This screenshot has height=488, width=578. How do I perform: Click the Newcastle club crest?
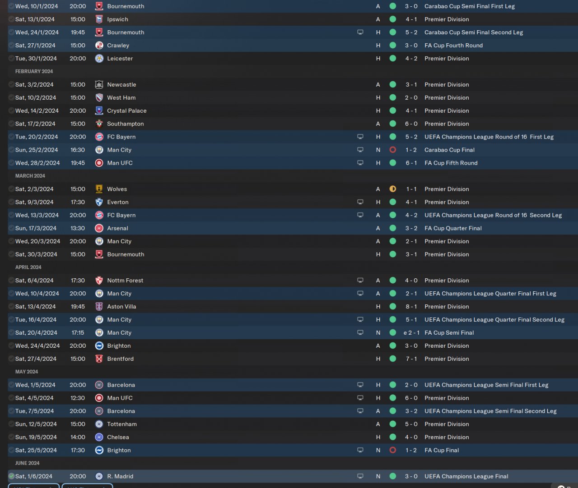[x=99, y=84]
